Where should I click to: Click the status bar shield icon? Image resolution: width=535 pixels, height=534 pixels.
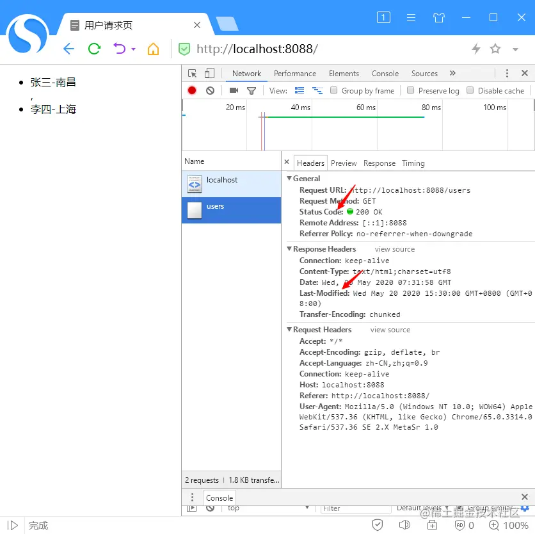[378, 525]
